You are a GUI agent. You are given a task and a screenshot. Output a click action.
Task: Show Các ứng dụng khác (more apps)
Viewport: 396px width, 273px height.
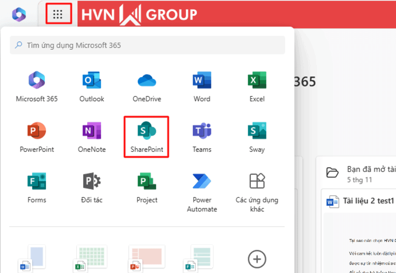(257, 193)
